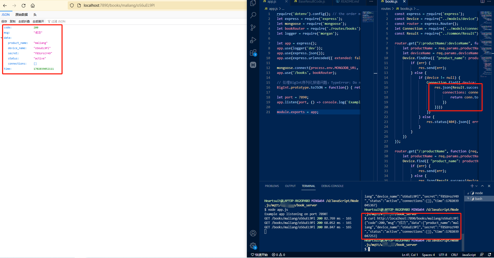494x258 pixels.
Task: Switch to the JSON viewer tab
Action: point(6,15)
